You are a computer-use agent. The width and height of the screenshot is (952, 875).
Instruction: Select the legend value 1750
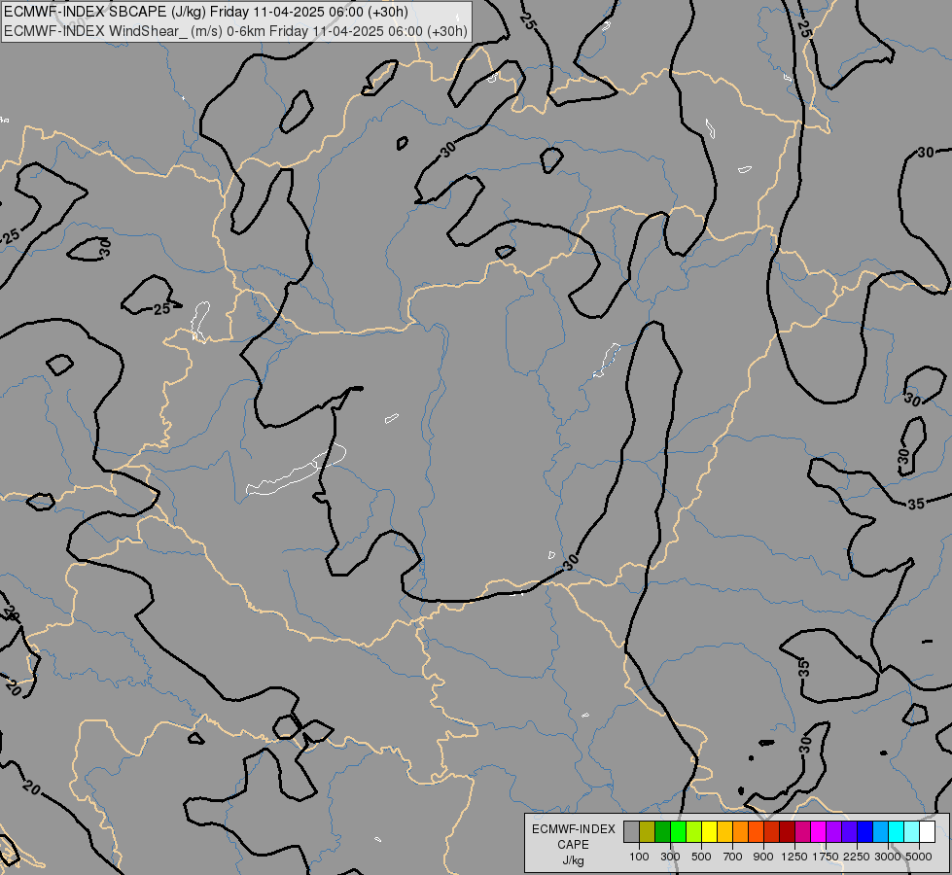point(826,857)
